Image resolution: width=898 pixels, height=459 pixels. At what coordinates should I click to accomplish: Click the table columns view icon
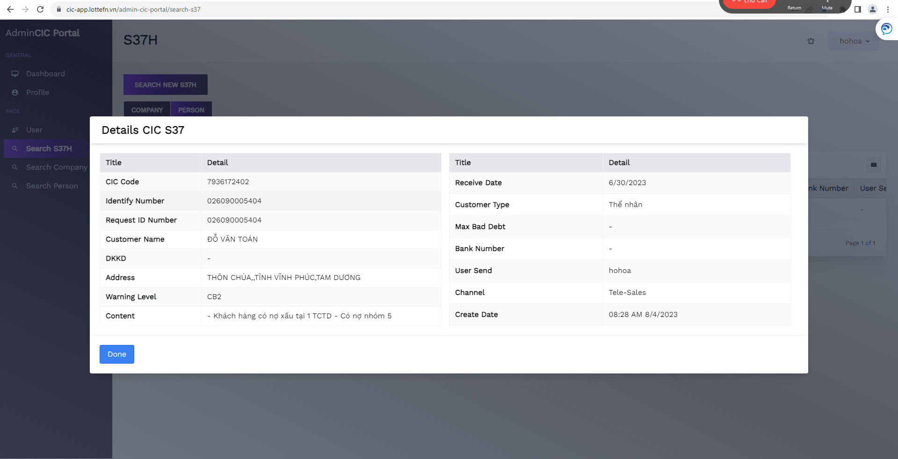click(873, 165)
